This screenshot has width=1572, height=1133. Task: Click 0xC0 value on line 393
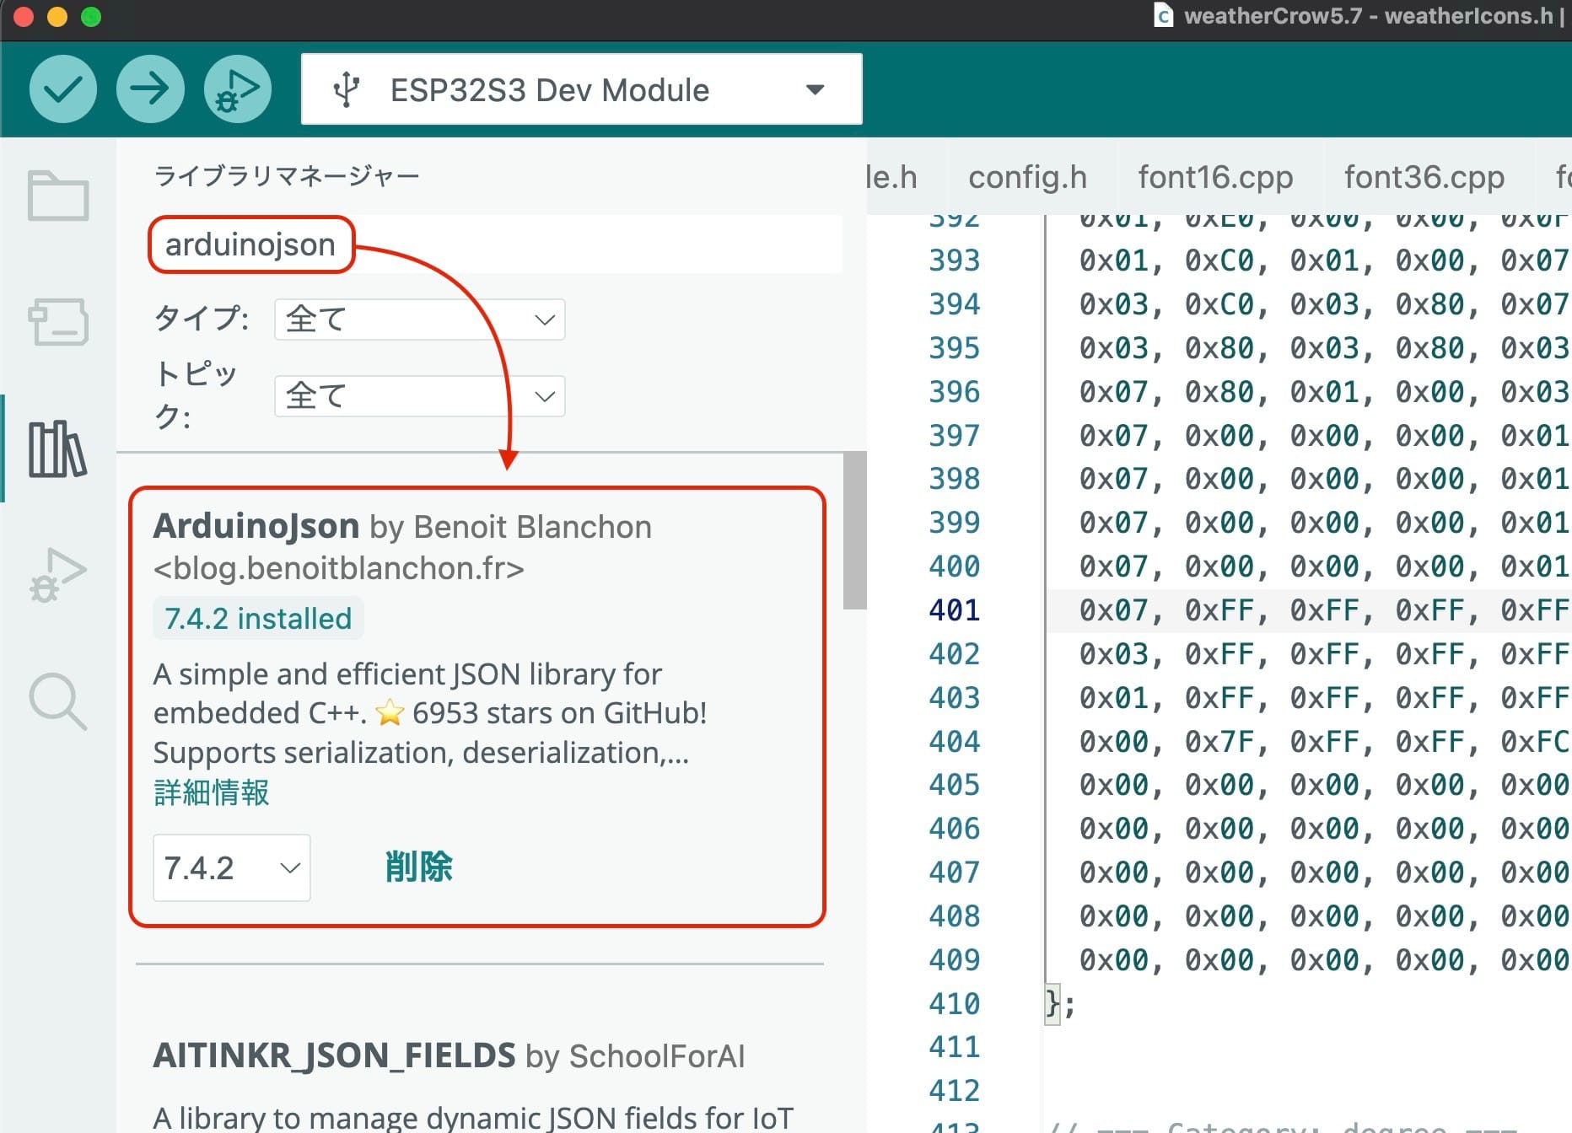coord(1219,260)
